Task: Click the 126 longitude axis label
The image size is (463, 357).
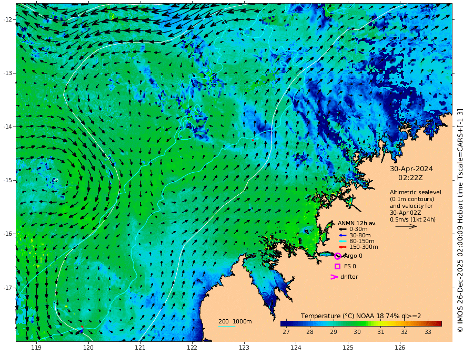Action: pyautogui.click(x=400, y=348)
